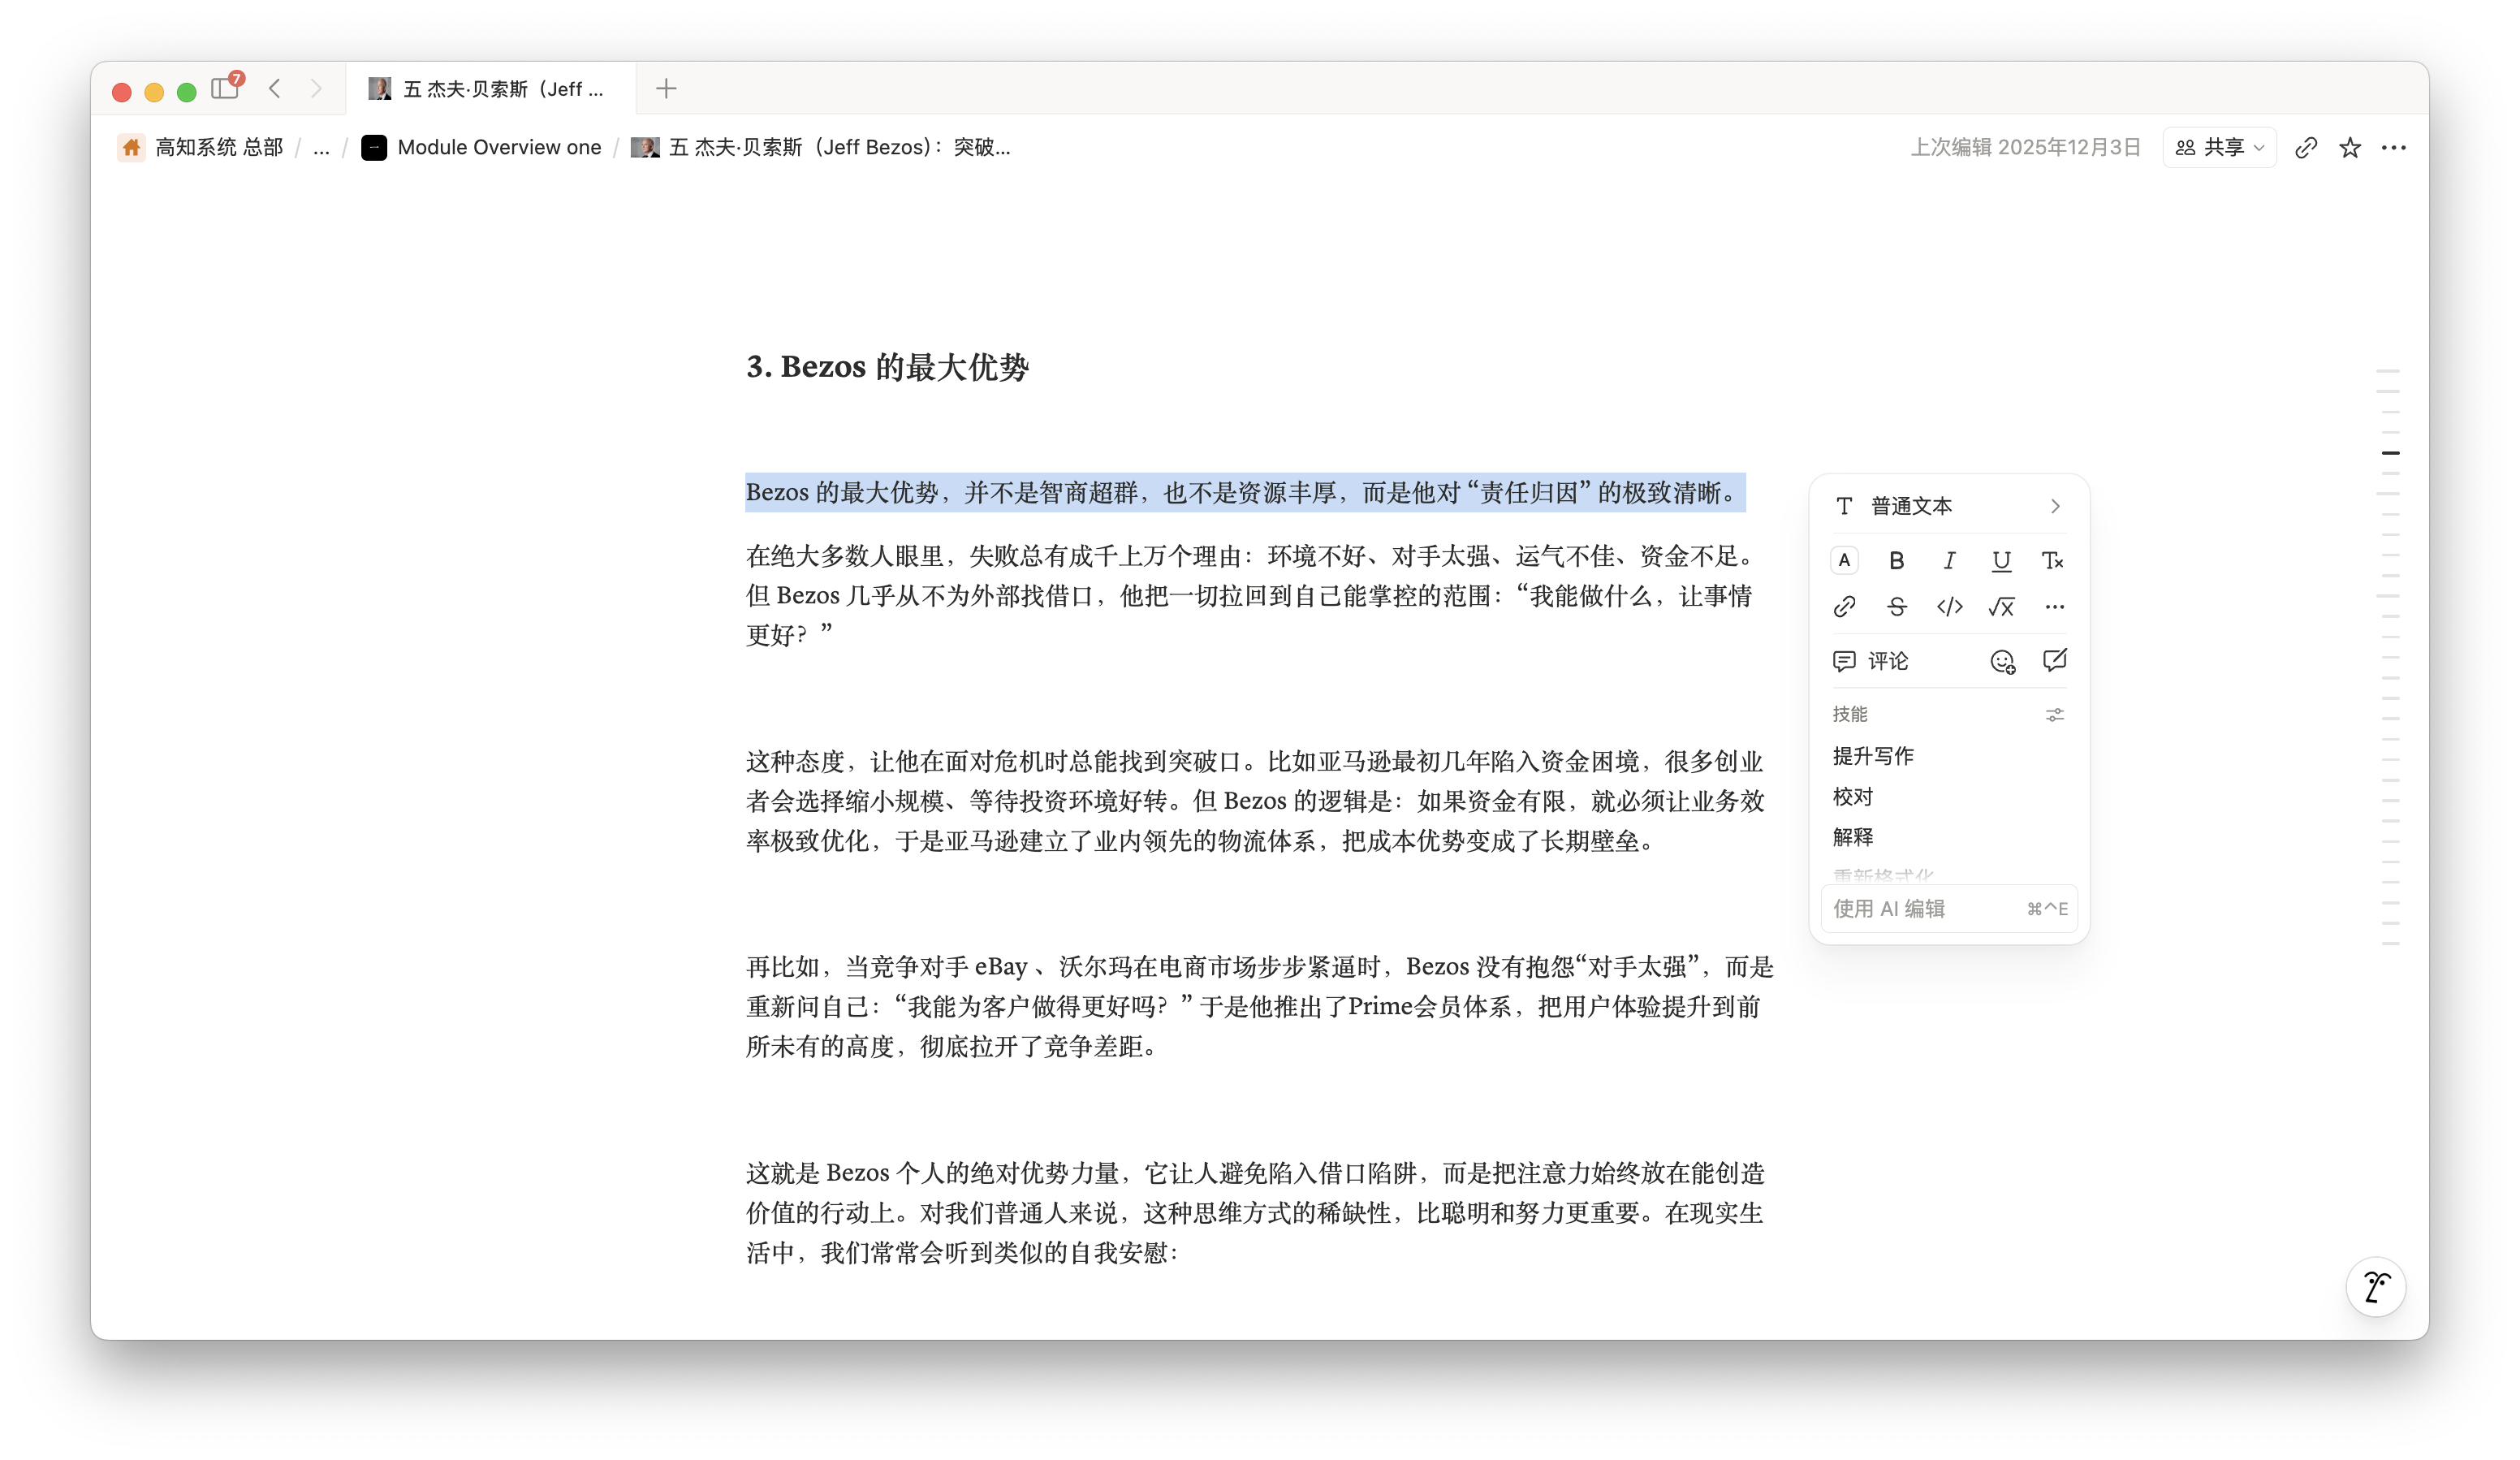The height and width of the screenshot is (1460, 2520).
Task: Copy page link using the link icon
Action: click(2306, 148)
